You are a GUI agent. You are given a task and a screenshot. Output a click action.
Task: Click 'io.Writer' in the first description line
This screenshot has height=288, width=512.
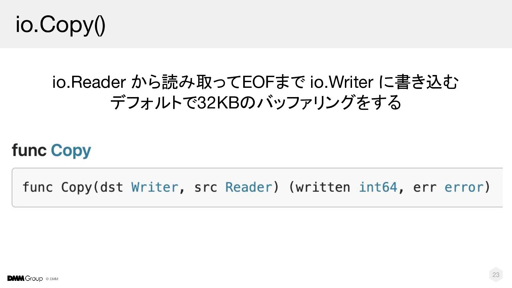342,82
